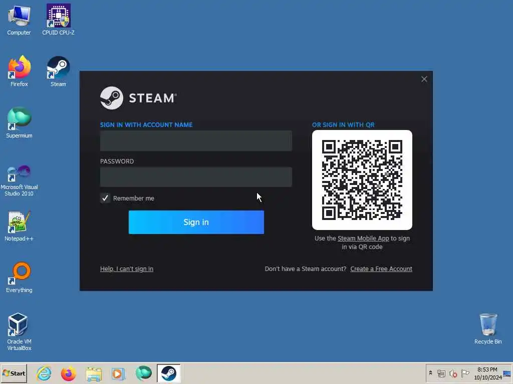Select the Recycle Bin desktop icon
Image resolution: width=513 pixels, height=384 pixels.
[488, 328]
